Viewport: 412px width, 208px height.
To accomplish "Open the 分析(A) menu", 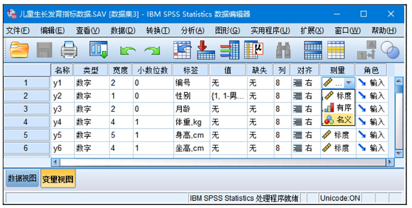I will tap(193, 31).
